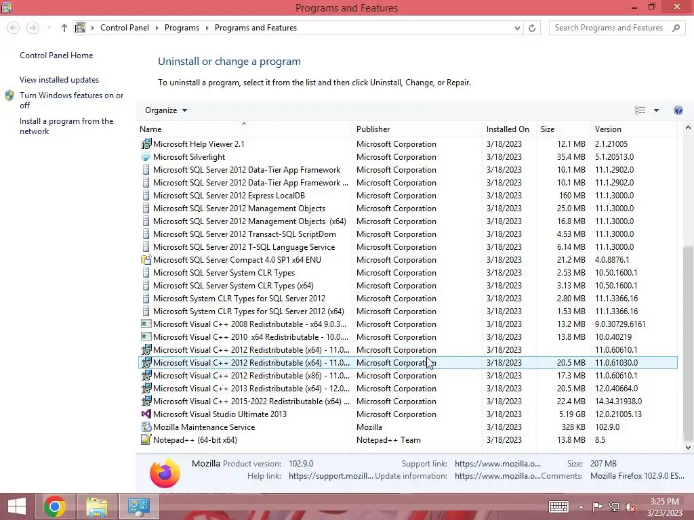Click the shield icon beside Windows features
694x520 pixels.
pyautogui.click(x=9, y=95)
